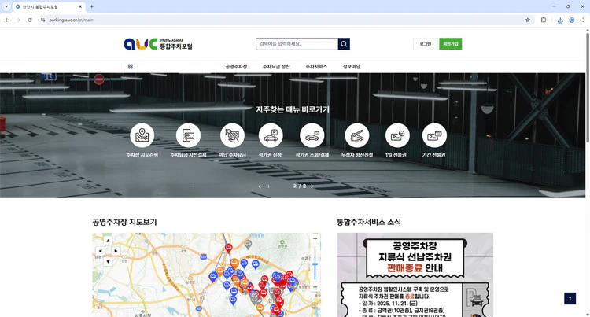590x317 pixels.
Task: Advance to the next banner slide
Action: tap(312, 186)
